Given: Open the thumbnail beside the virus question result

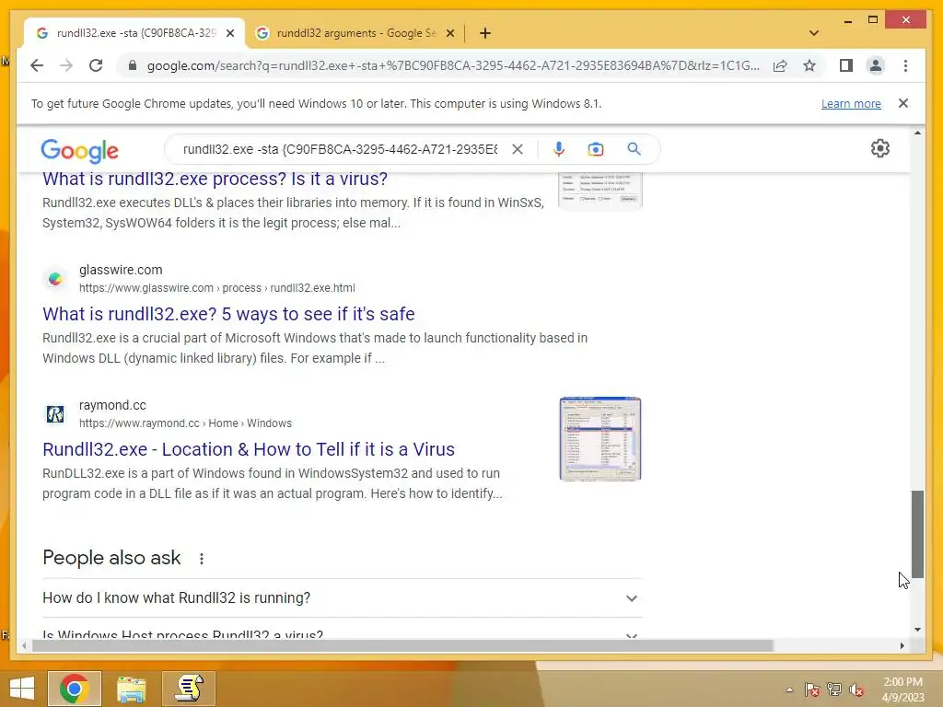Looking at the screenshot, I should click(x=600, y=190).
